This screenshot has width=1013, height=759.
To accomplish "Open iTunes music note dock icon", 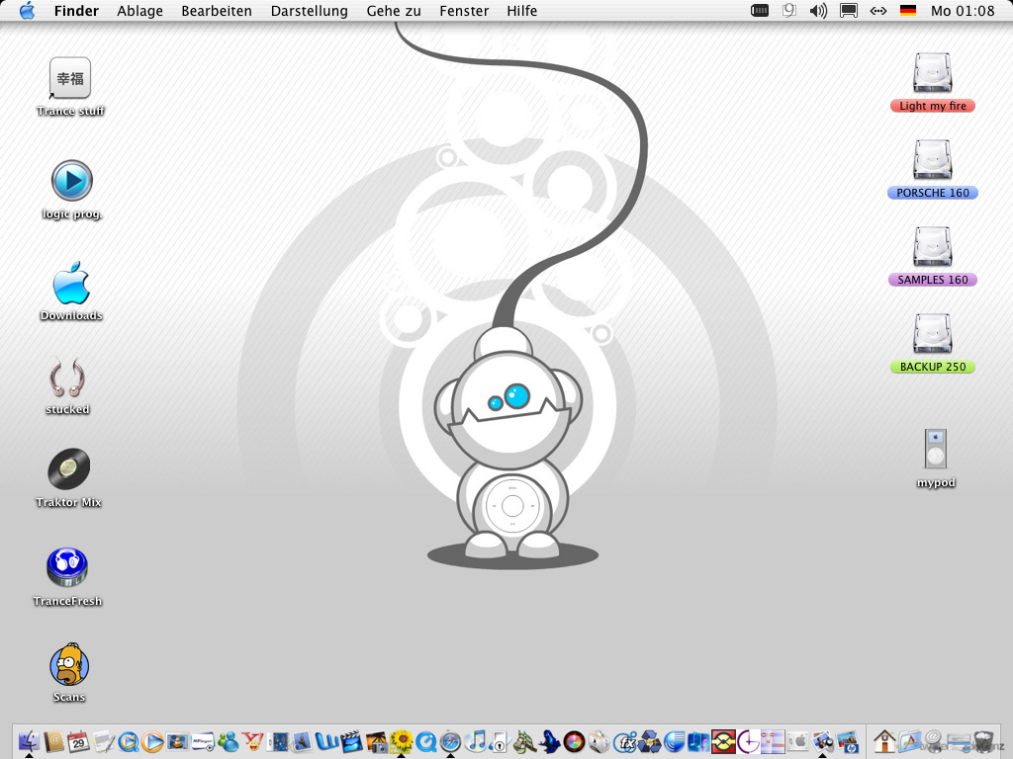I will pyautogui.click(x=476, y=741).
